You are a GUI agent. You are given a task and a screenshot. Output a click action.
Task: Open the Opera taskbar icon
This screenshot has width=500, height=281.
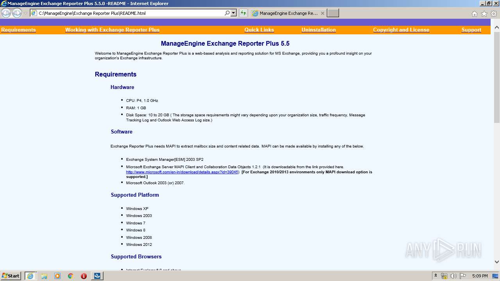coord(84,276)
